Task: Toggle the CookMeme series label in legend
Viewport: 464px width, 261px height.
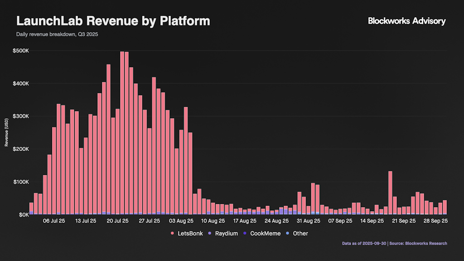Action: (x=266, y=233)
